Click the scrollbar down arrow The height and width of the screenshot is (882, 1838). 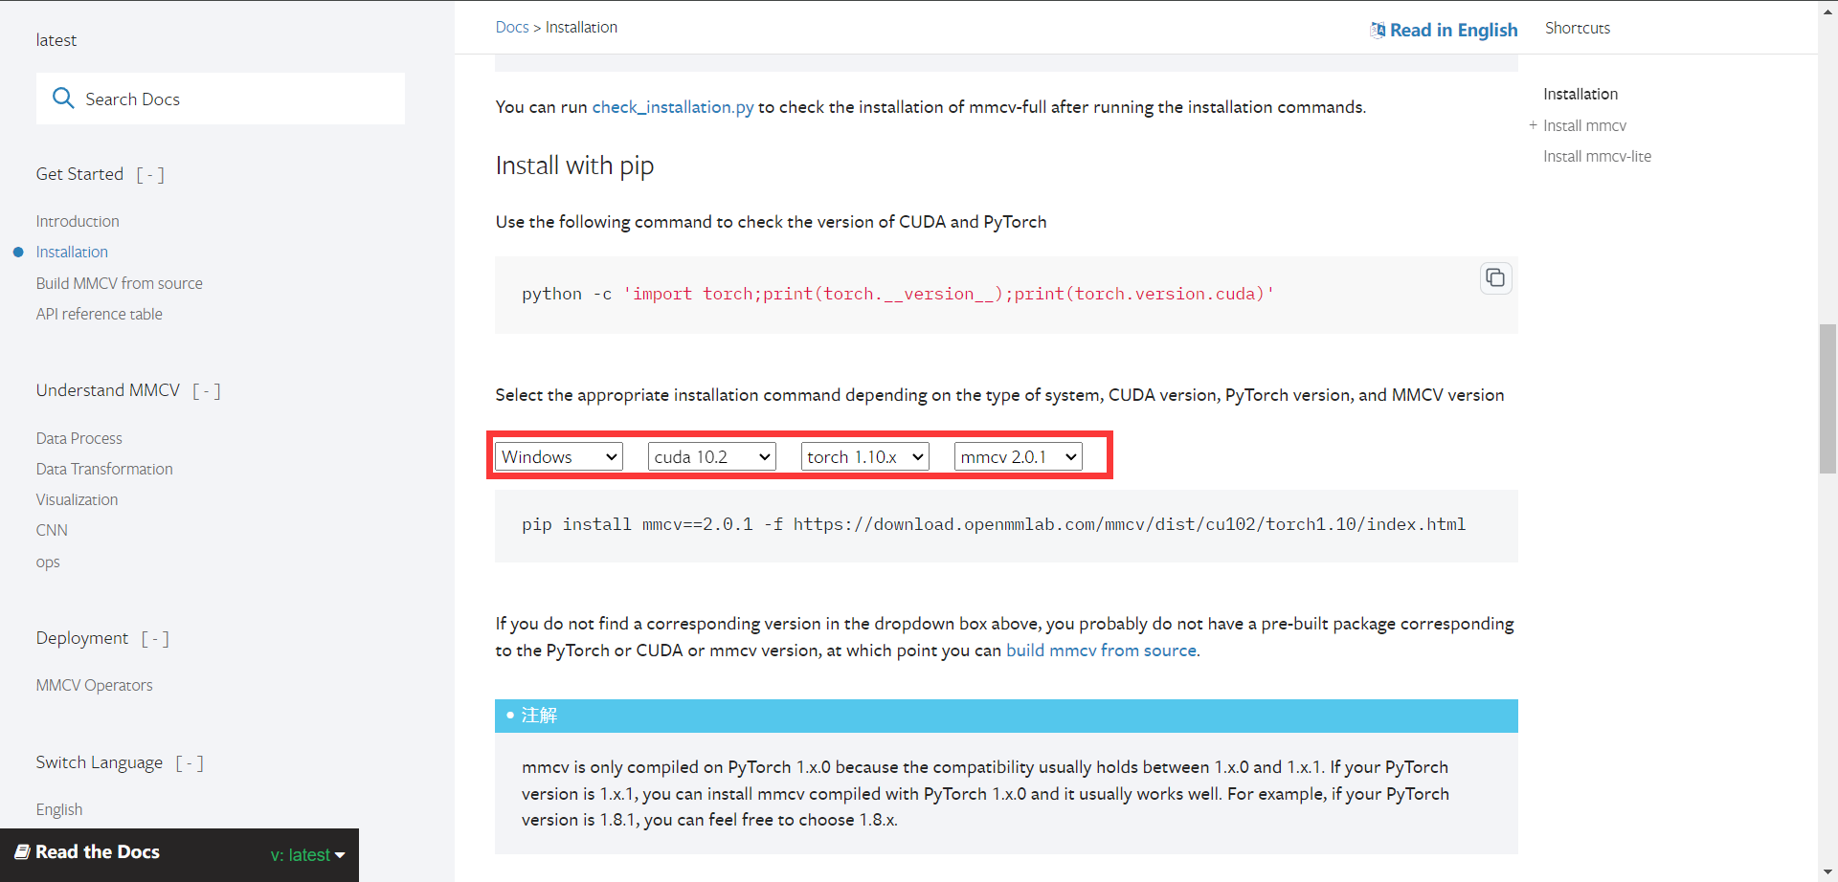tap(1828, 872)
